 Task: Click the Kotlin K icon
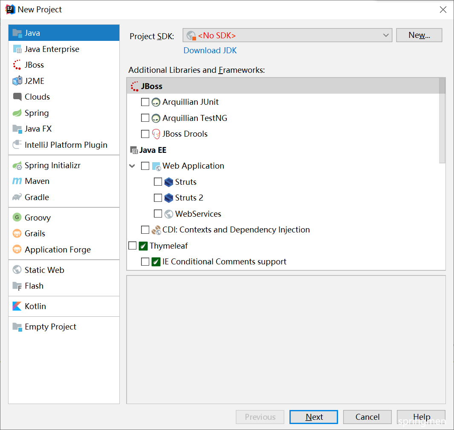pos(17,306)
